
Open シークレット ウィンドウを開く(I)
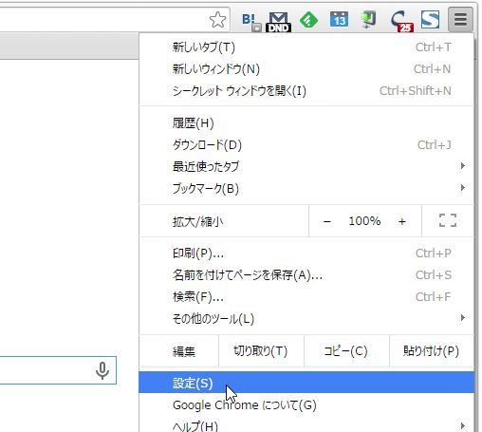tap(306, 91)
